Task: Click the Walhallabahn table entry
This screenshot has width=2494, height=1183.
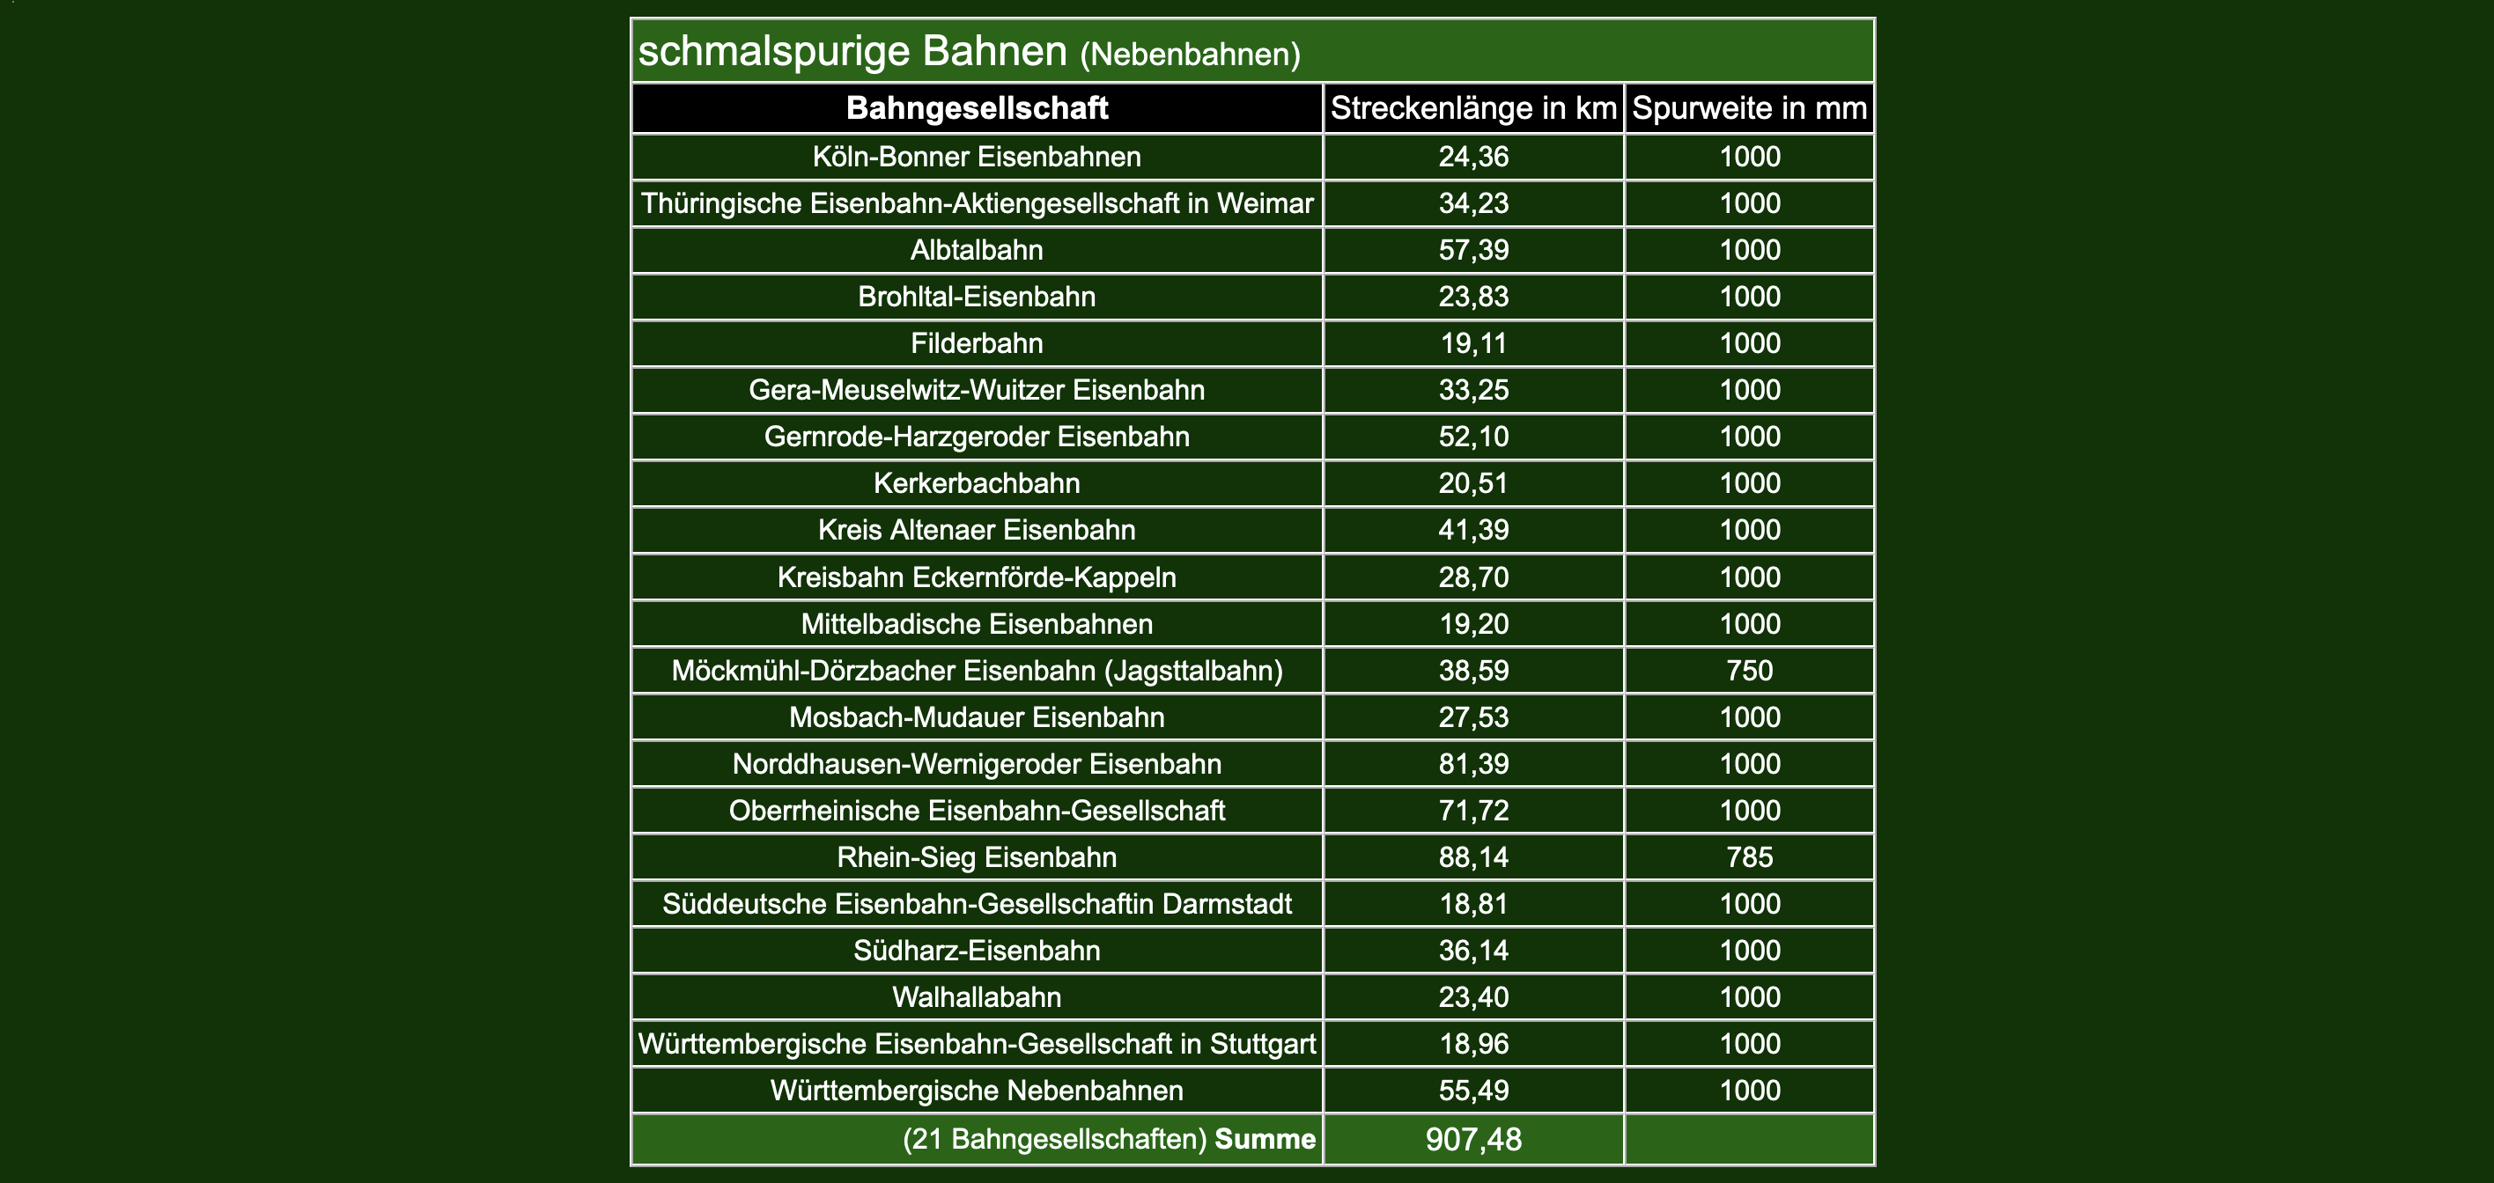Action: [x=976, y=997]
